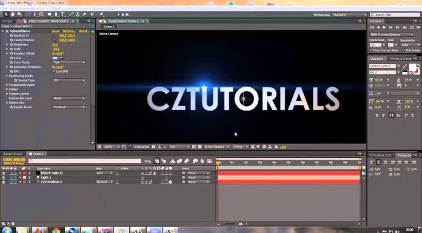Select the Pen tool
The image size is (422, 233).
coord(56,15)
